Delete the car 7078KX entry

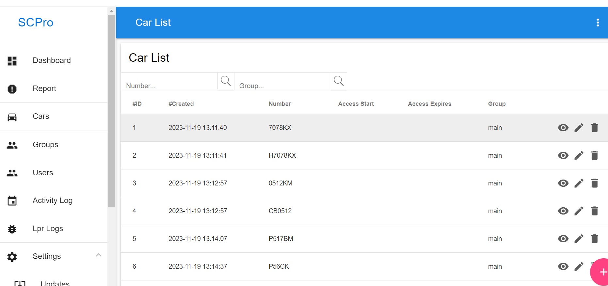(595, 128)
